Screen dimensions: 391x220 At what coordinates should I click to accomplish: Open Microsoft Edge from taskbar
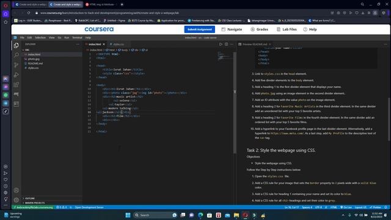click(x=200, y=215)
